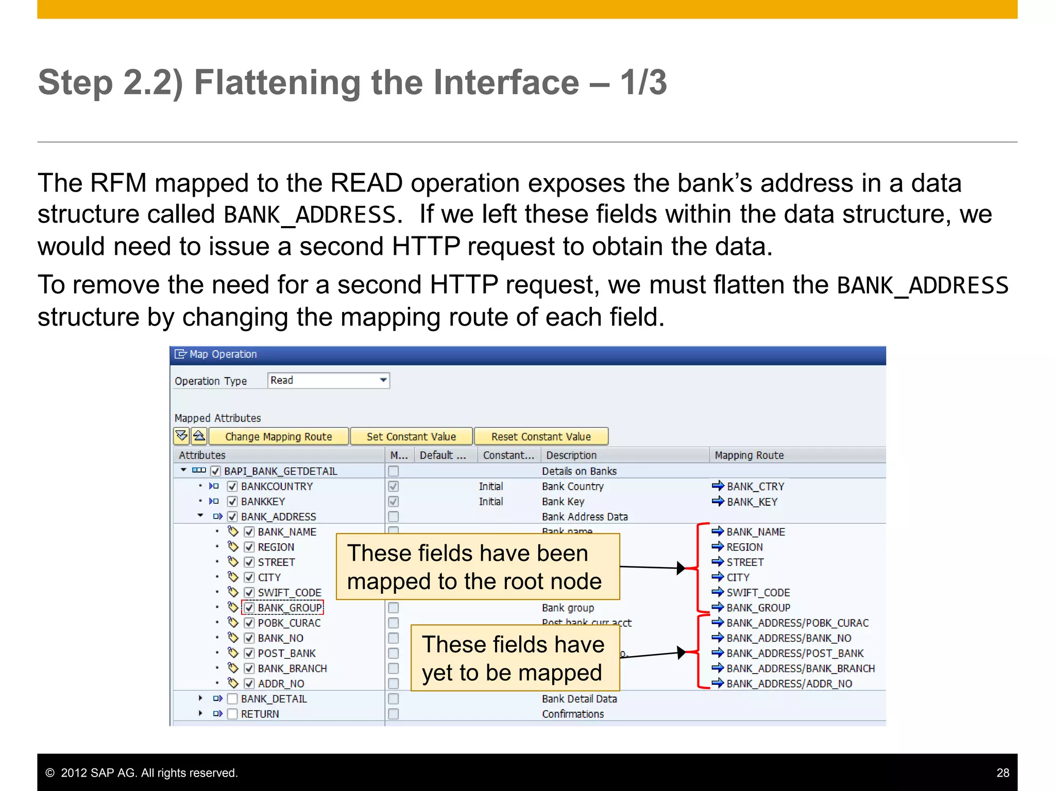Click the tag icon next to POST_BANK
Viewport: 1055px width, 791px height.
coord(233,653)
